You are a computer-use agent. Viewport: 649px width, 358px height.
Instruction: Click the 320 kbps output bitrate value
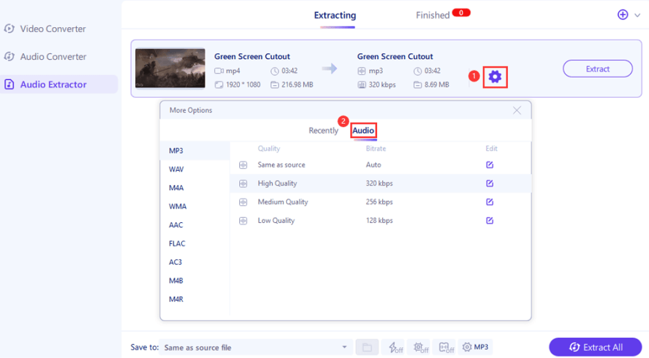382,85
